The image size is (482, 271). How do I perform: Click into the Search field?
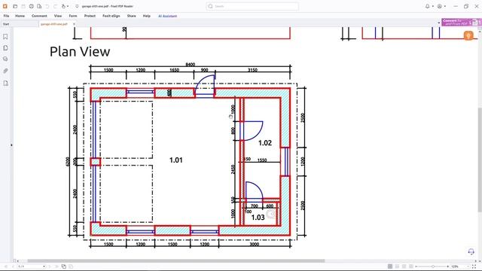coord(252,6)
